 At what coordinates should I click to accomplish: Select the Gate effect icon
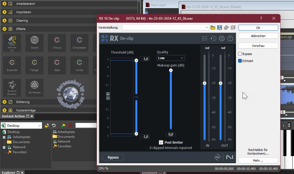click(57, 65)
